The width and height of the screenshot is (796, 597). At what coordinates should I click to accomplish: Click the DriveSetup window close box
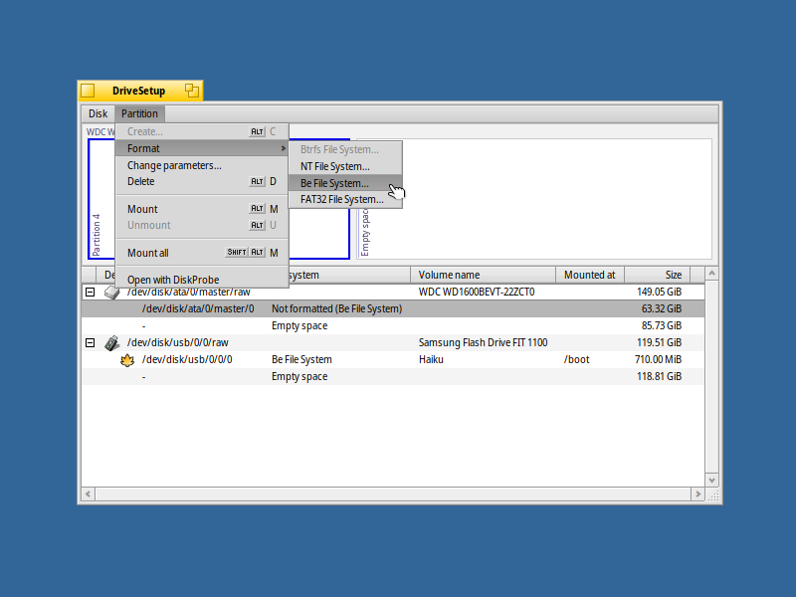[88, 91]
